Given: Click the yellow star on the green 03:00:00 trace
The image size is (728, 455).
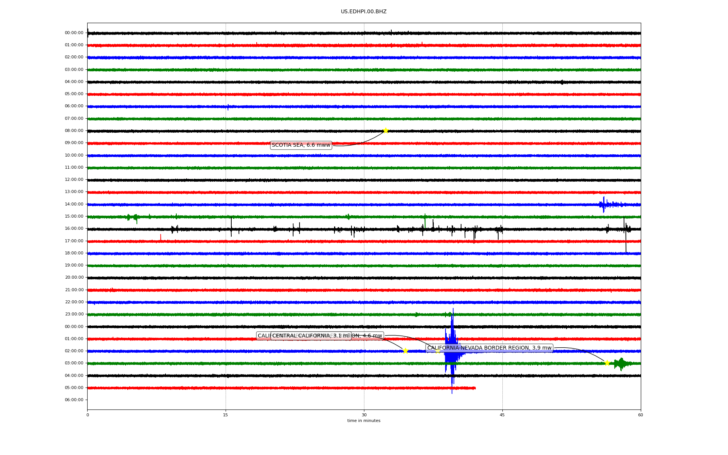Looking at the screenshot, I should (x=607, y=363).
